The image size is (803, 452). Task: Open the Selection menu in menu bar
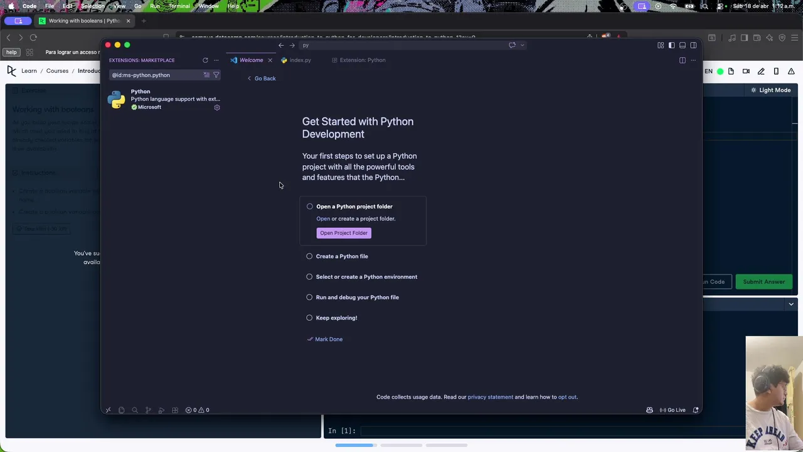pyautogui.click(x=92, y=6)
